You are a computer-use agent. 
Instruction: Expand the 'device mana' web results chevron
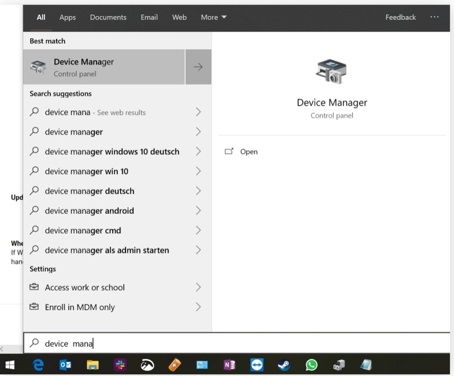[x=198, y=112]
